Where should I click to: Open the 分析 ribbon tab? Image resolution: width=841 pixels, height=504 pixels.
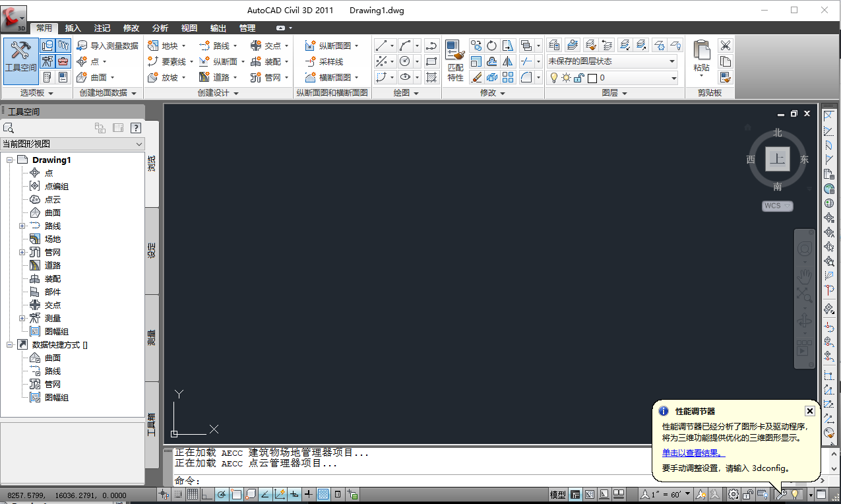(x=160, y=28)
